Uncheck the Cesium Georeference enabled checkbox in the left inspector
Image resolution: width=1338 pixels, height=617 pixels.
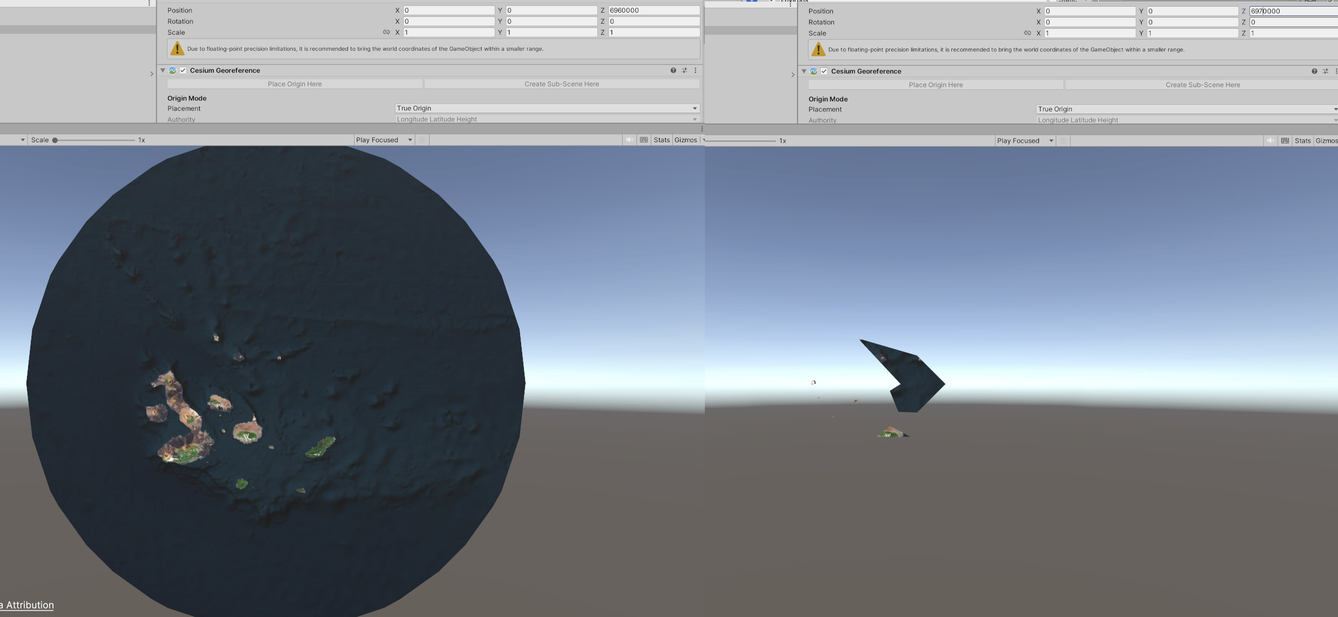coord(183,71)
